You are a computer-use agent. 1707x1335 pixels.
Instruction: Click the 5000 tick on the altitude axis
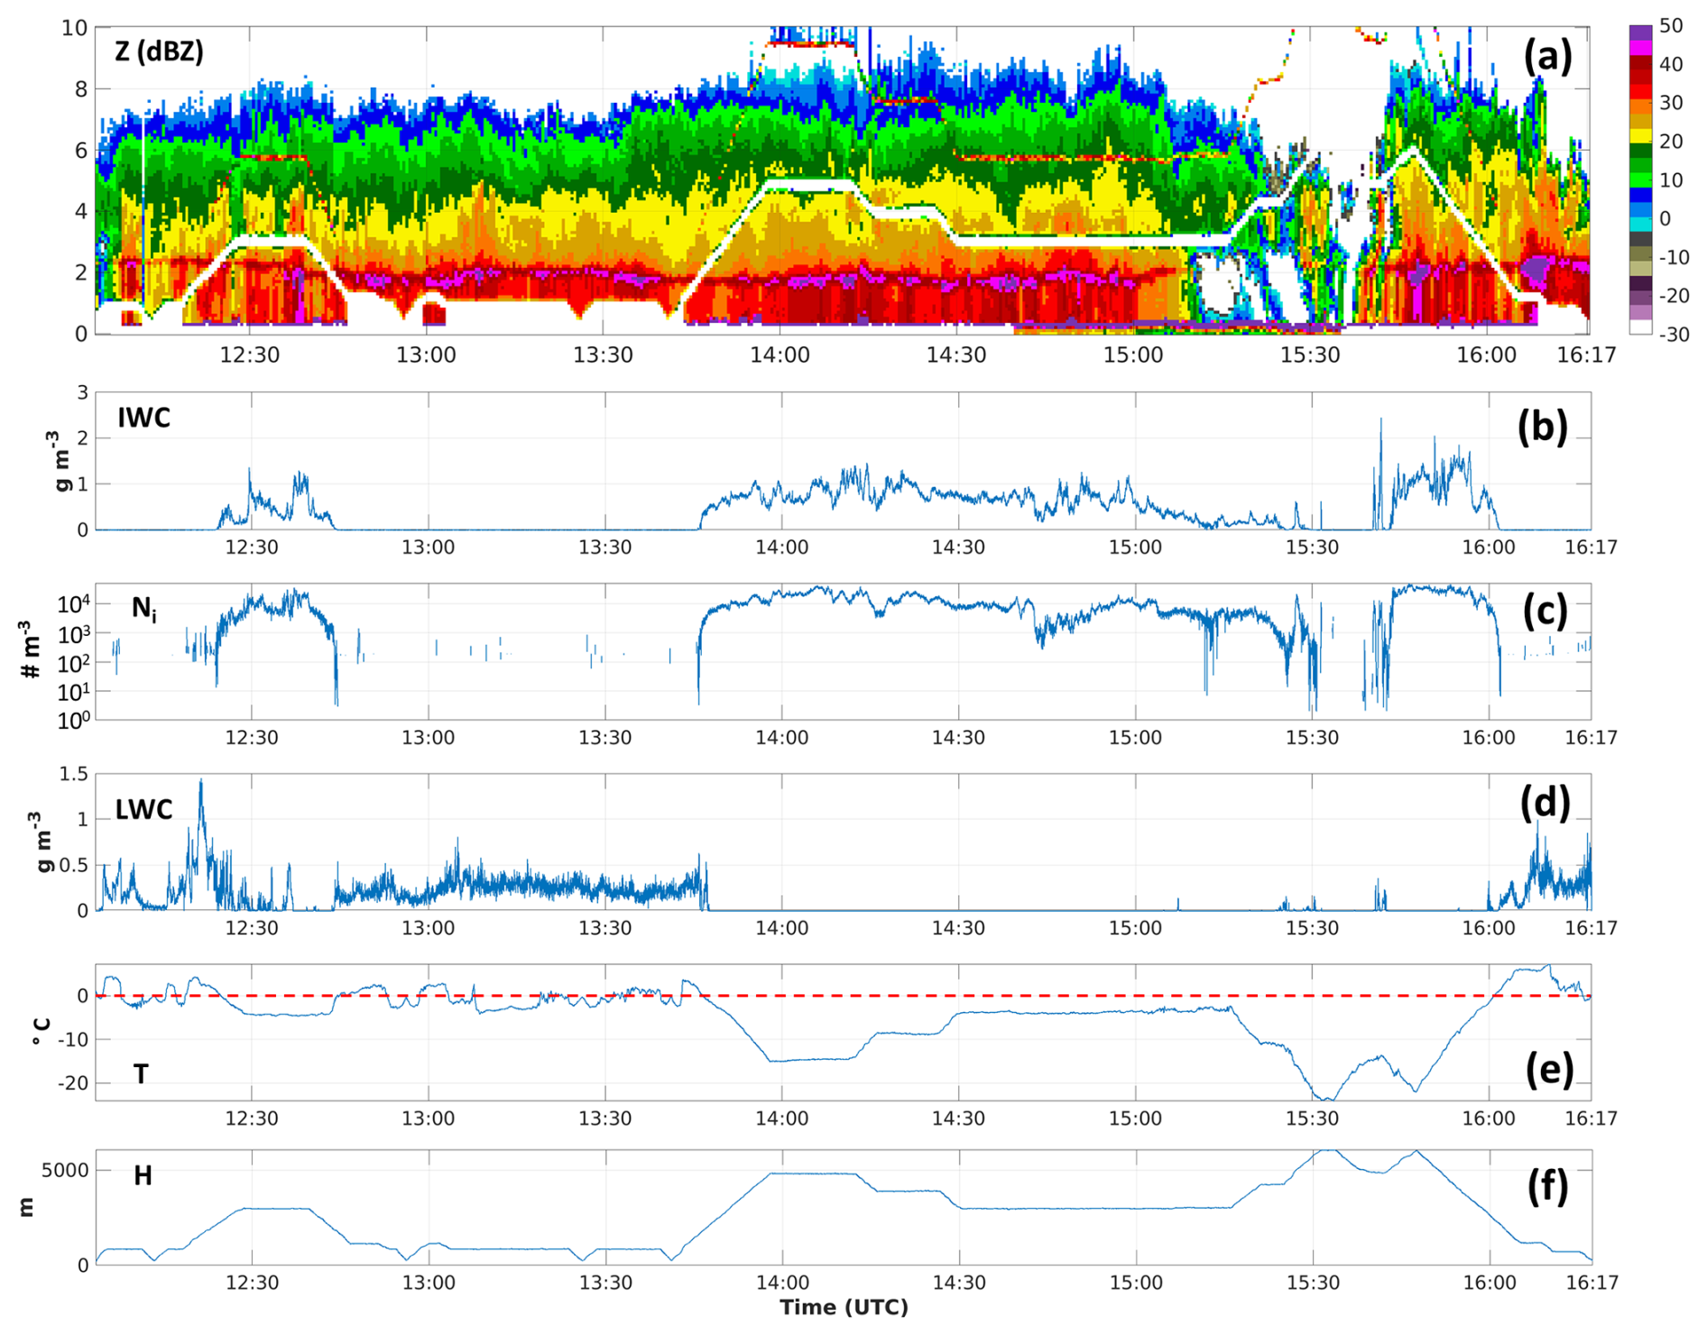click(x=65, y=1171)
